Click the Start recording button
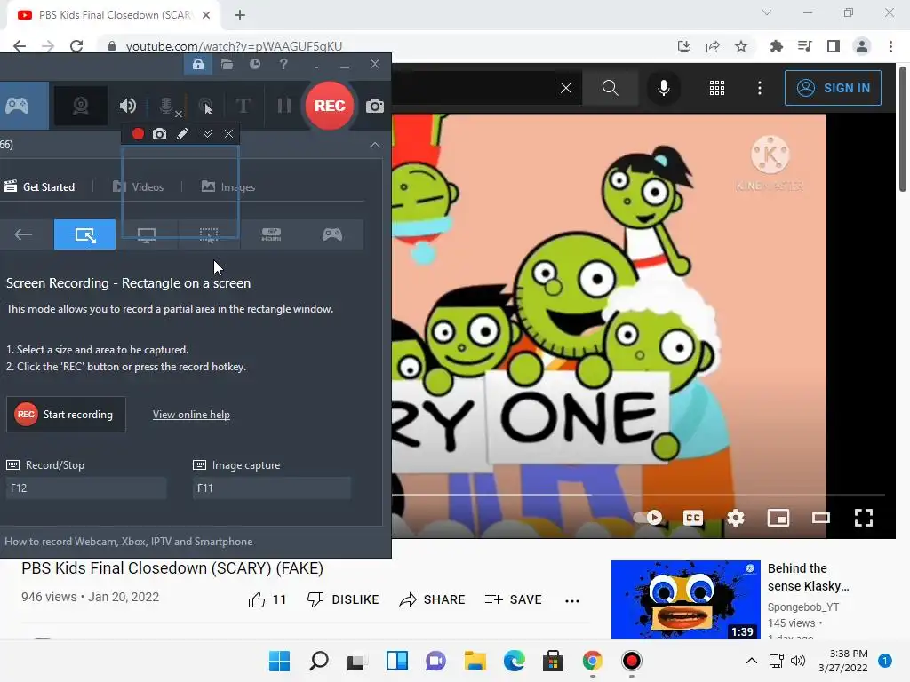The height and width of the screenshot is (682, 910). (x=66, y=414)
